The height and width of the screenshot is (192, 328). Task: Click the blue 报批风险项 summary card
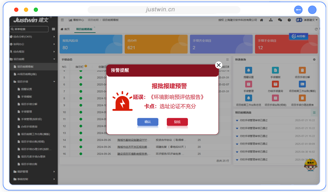click(84, 44)
